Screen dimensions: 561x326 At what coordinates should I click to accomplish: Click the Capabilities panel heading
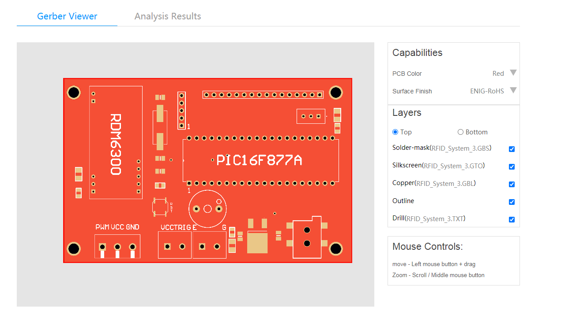[x=417, y=52]
